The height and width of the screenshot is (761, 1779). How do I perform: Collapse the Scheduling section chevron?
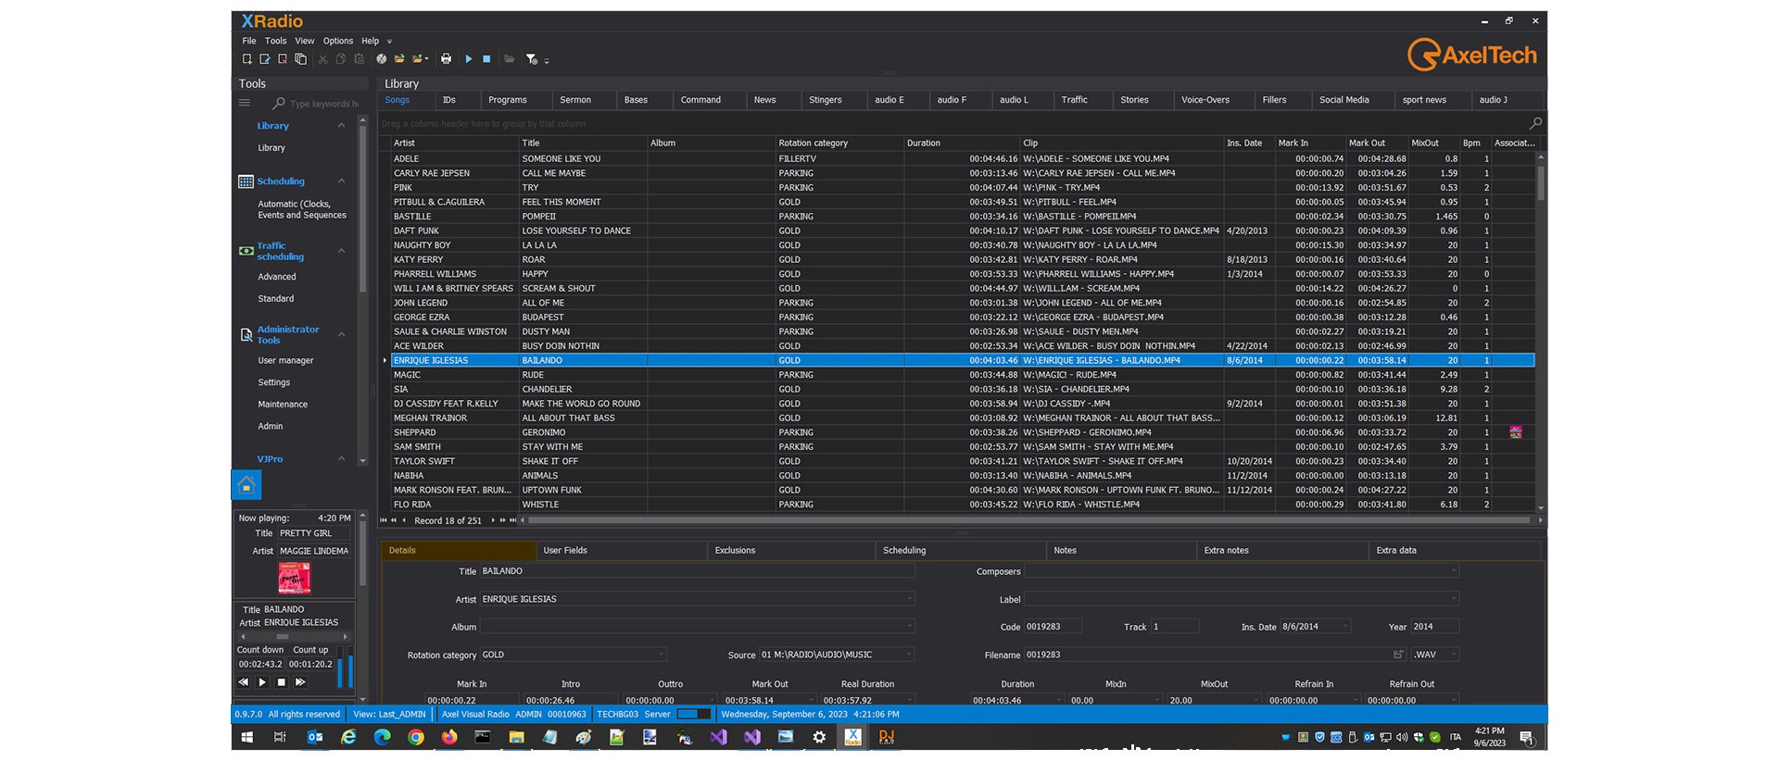(341, 181)
